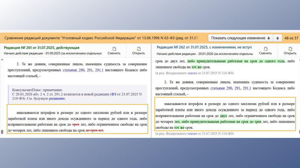Click the Сменить icon in left edition pane

(x=114, y=49)
